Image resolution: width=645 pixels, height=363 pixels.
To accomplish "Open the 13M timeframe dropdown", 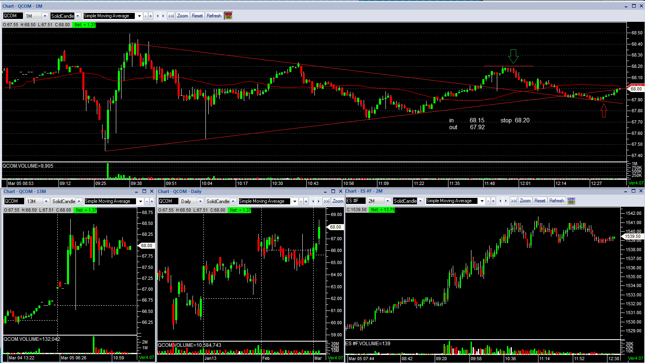I will click(x=46, y=201).
